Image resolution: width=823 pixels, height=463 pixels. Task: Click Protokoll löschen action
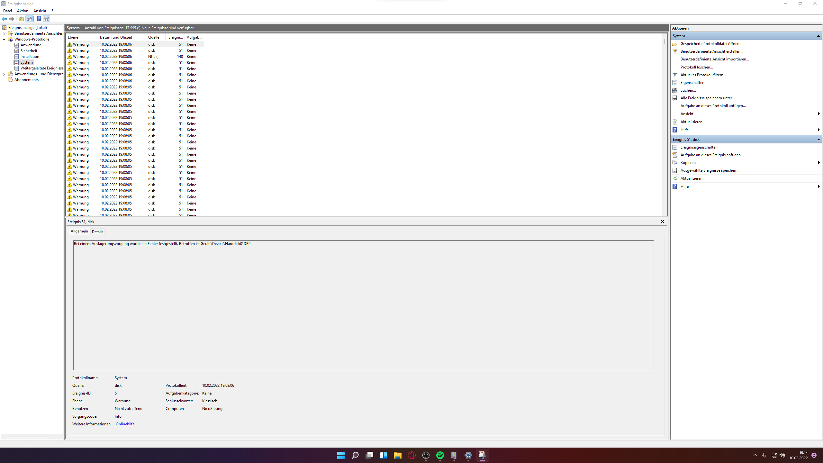(696, 67)
